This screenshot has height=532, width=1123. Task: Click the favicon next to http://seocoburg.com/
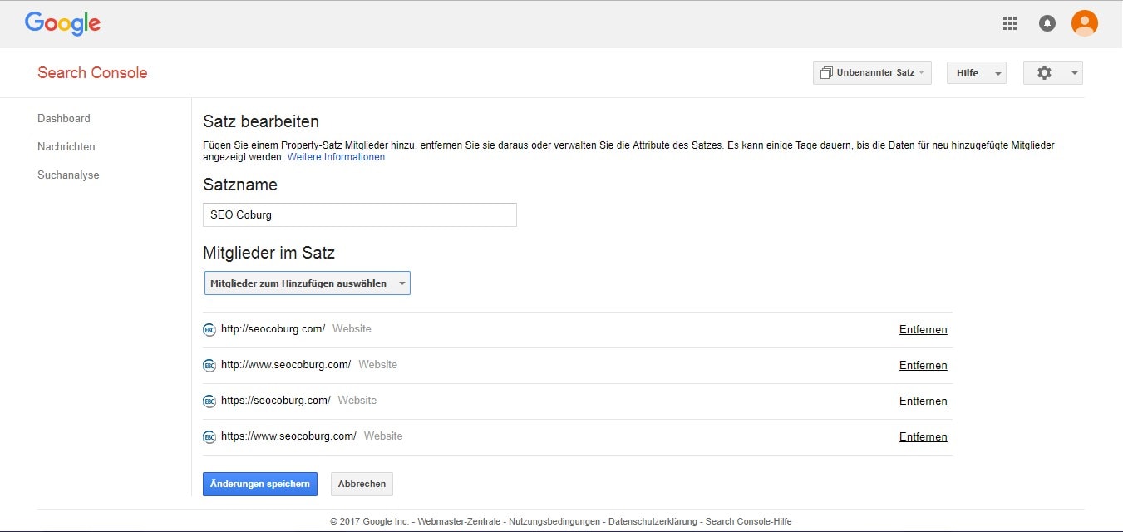click(209, 329)
